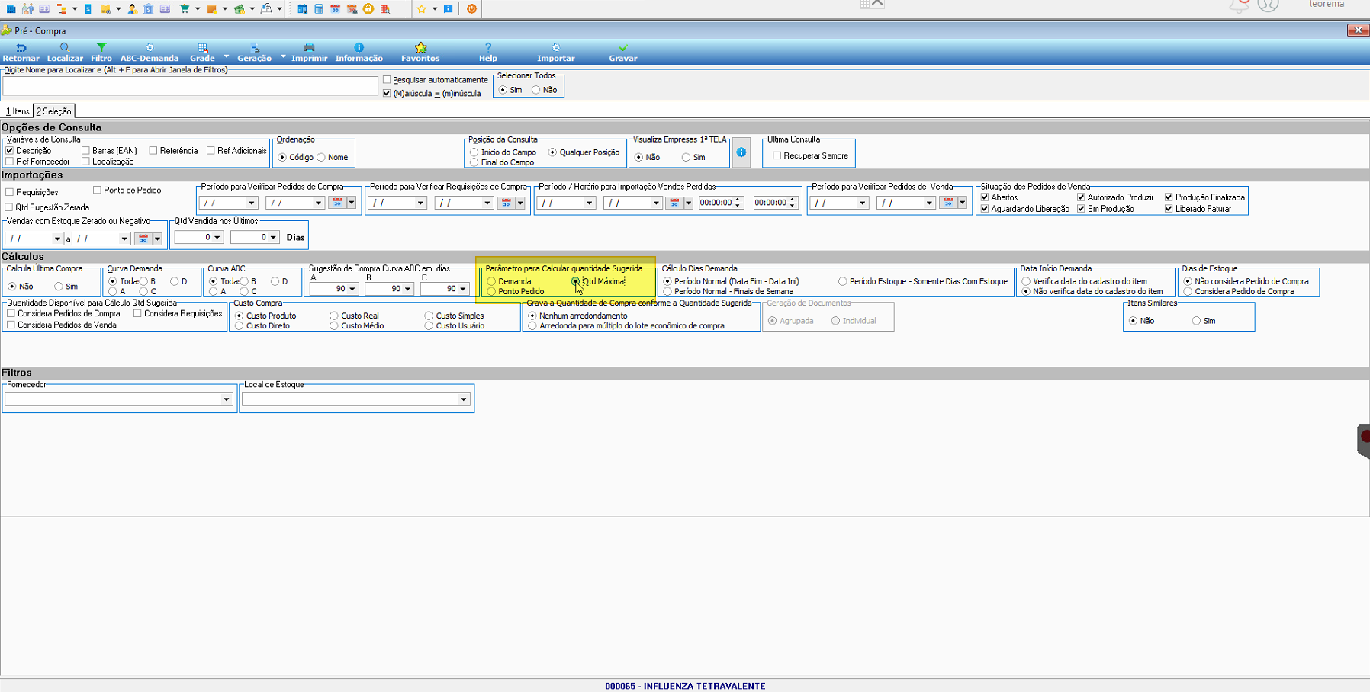Check the Barras (EAN) option
This screenshot has height=692, width=1370.
85,151
